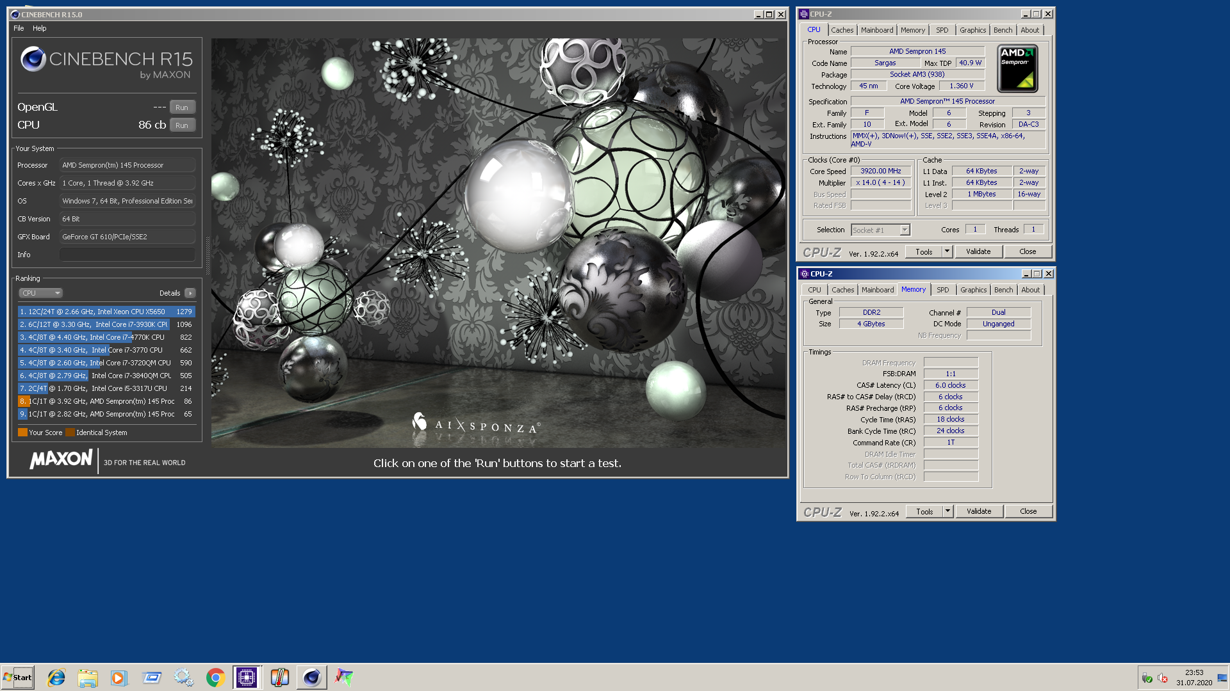Run the CPU benchmark
Screen dimensions: 1230x691
tap(182, 125)
